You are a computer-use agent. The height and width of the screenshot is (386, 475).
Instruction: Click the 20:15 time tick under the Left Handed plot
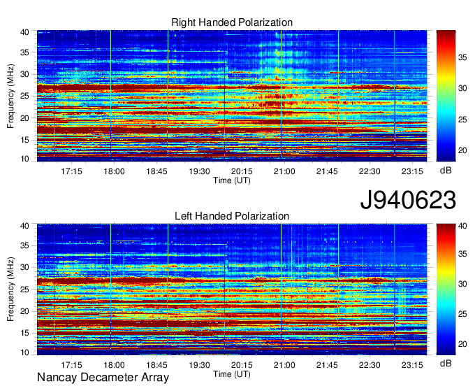[242, 365]
